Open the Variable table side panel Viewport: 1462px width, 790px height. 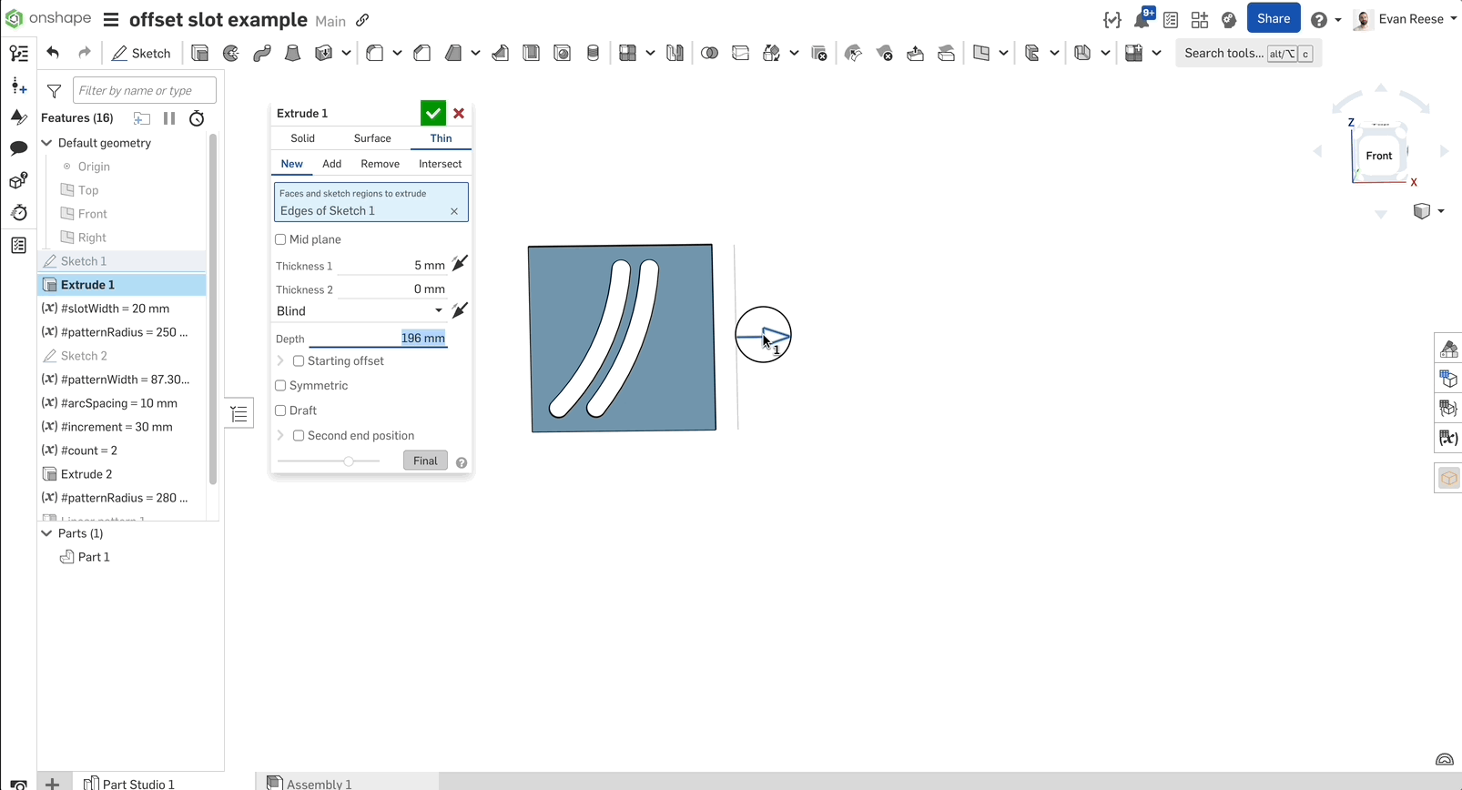[1448, 439]
